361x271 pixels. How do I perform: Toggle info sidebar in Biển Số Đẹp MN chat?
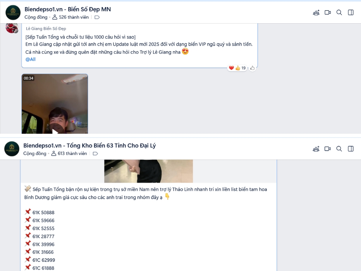coord(351,12)
